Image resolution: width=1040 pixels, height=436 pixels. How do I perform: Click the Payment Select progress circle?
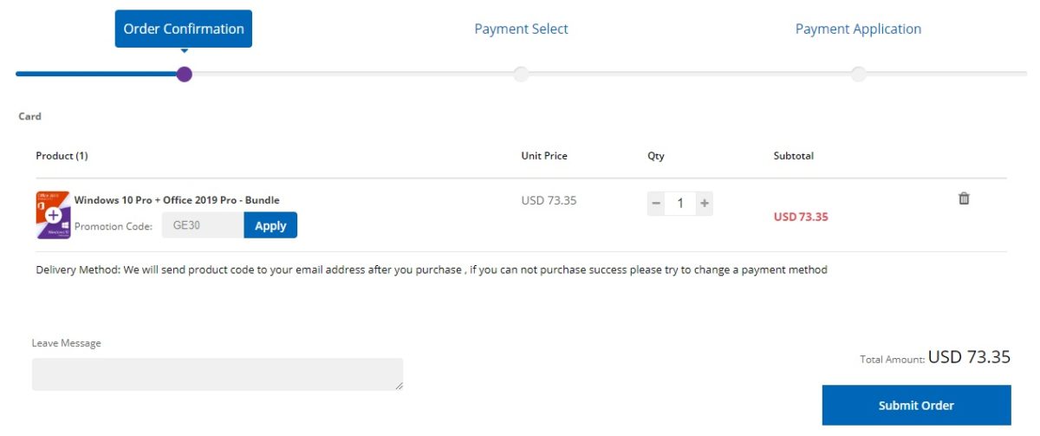pyautogui.click(x=521, y=75)
